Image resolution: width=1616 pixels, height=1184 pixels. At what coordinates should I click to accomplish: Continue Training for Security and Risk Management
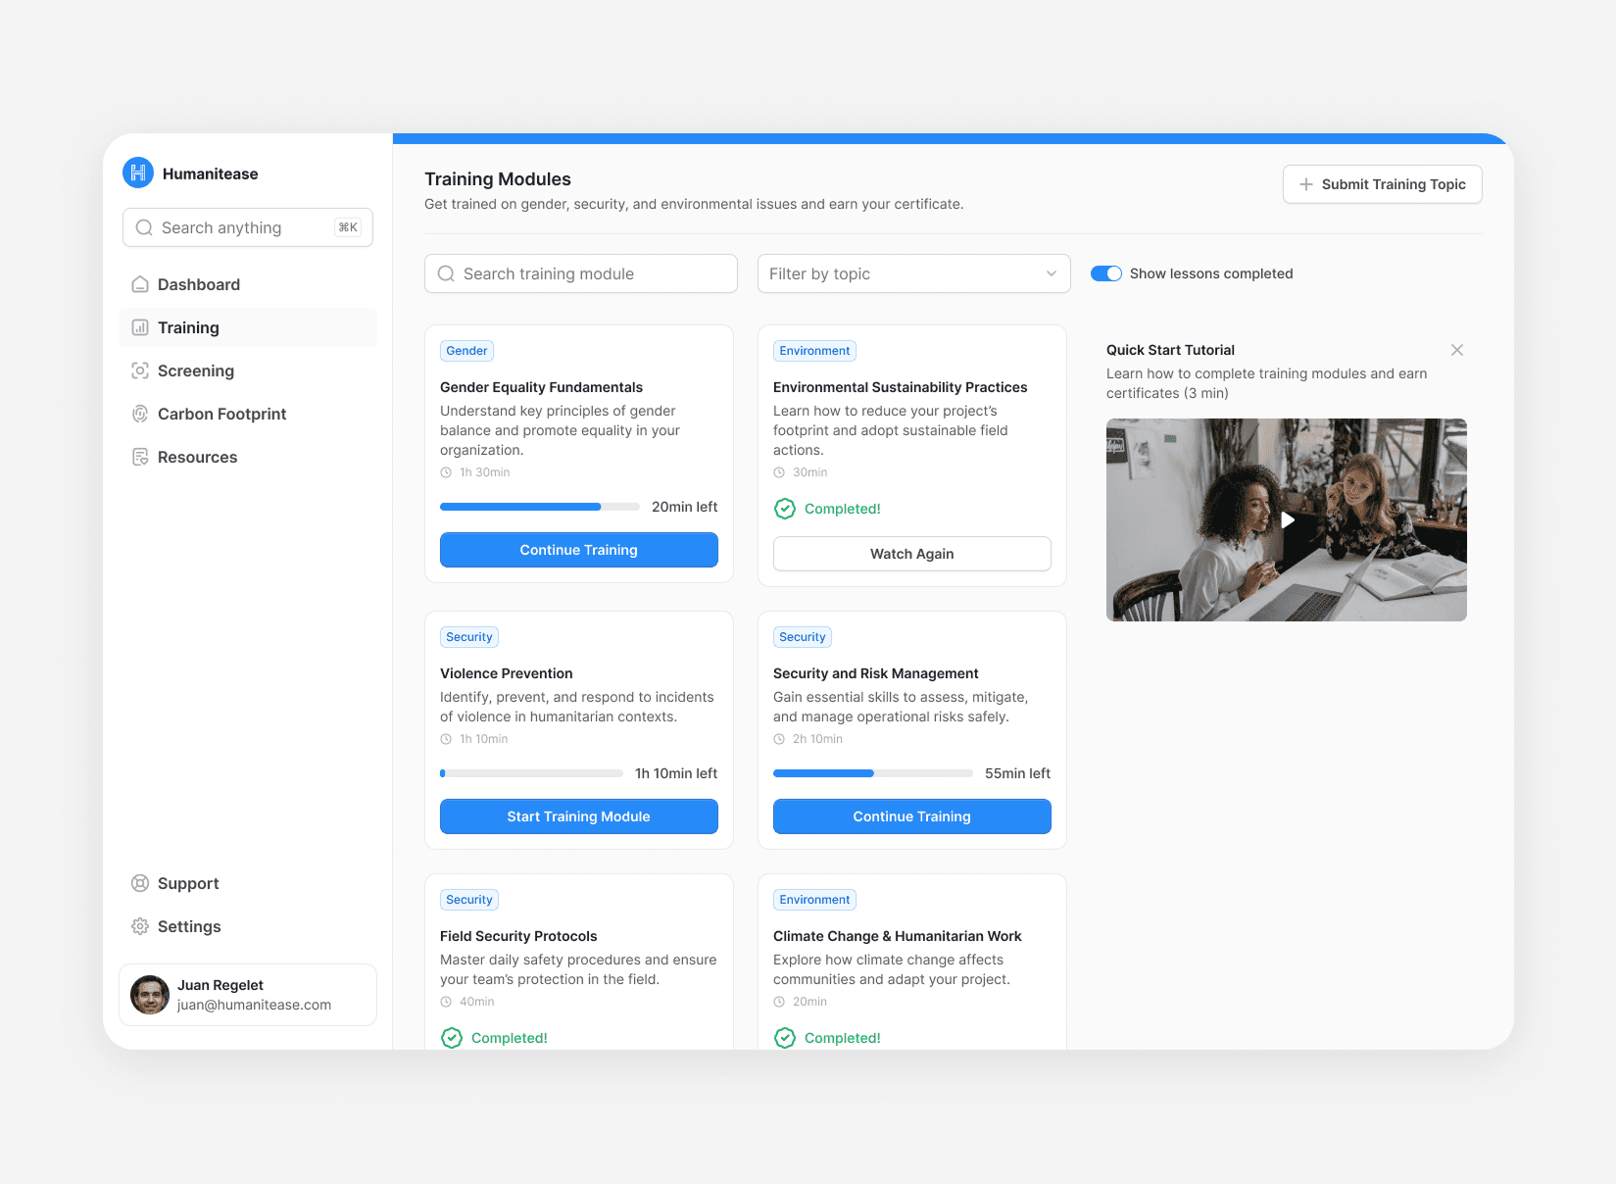pyautogui.click(x=912, y=816)
